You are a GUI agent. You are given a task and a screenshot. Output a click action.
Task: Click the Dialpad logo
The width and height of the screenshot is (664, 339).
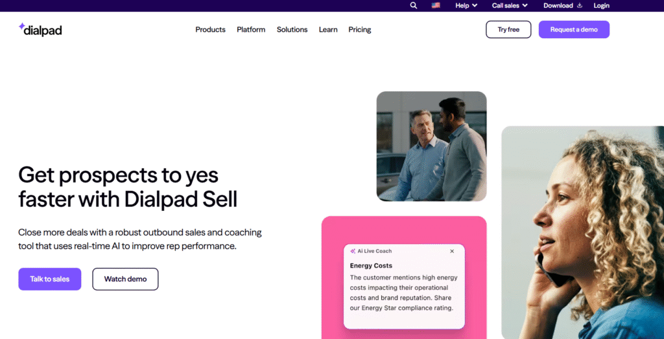40,29
